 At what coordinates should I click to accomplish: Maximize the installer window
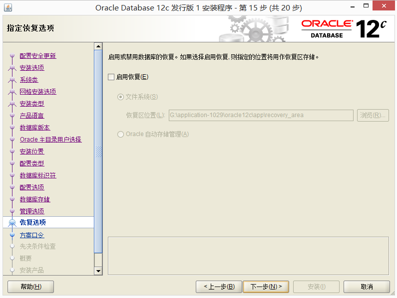366,6
